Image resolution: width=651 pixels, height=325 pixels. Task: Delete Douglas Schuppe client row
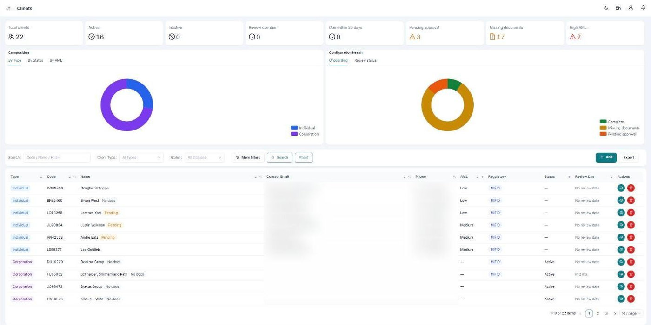point(631,188)
